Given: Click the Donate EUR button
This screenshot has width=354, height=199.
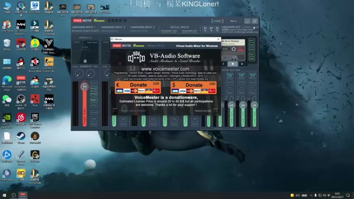Looking at the screenshot, I should click(x=138, y=88).
